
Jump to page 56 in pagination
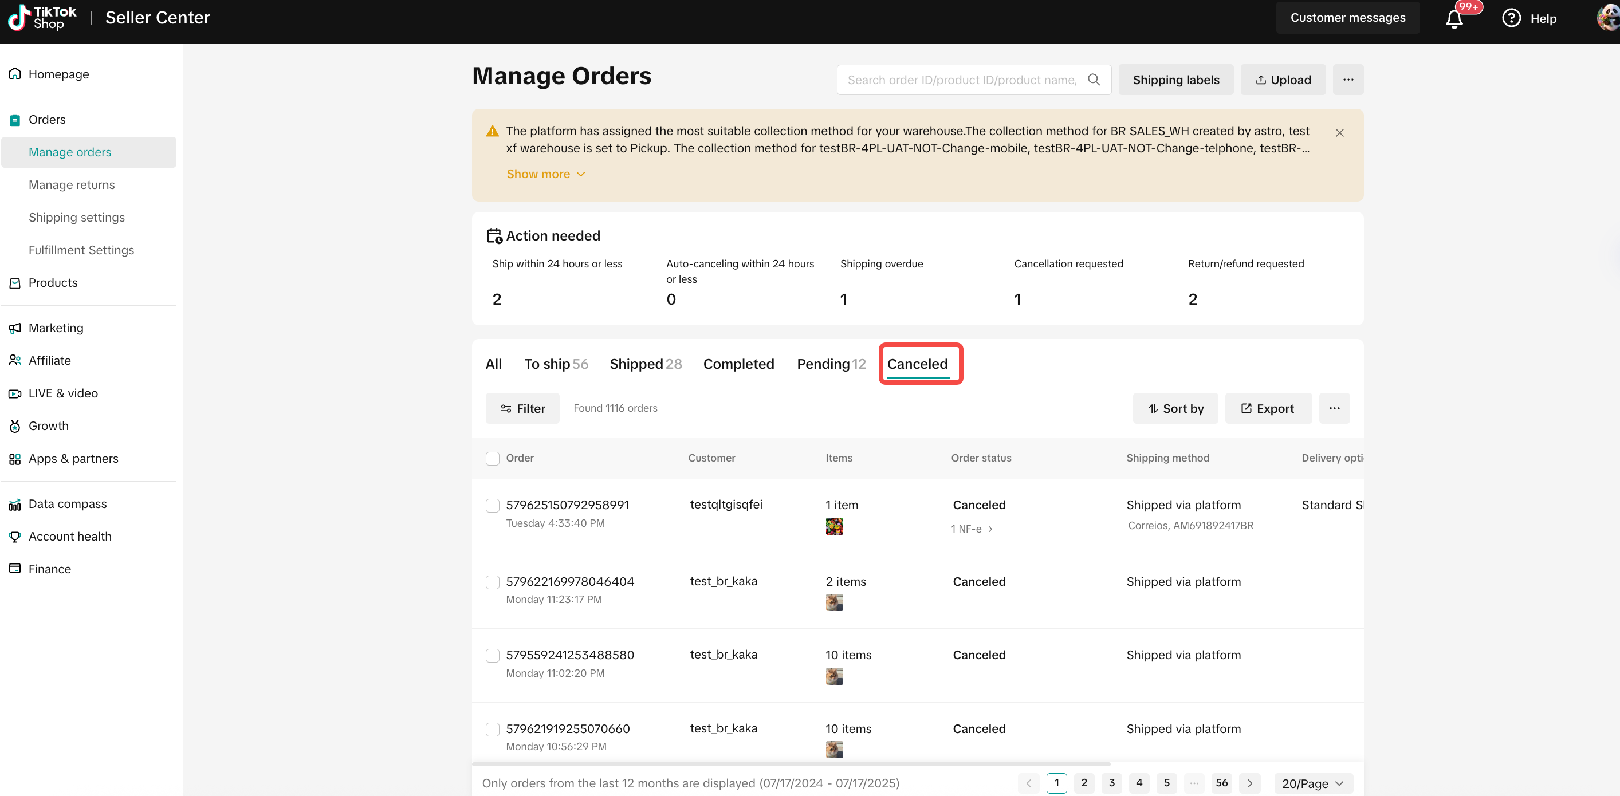click(1221, 783)
